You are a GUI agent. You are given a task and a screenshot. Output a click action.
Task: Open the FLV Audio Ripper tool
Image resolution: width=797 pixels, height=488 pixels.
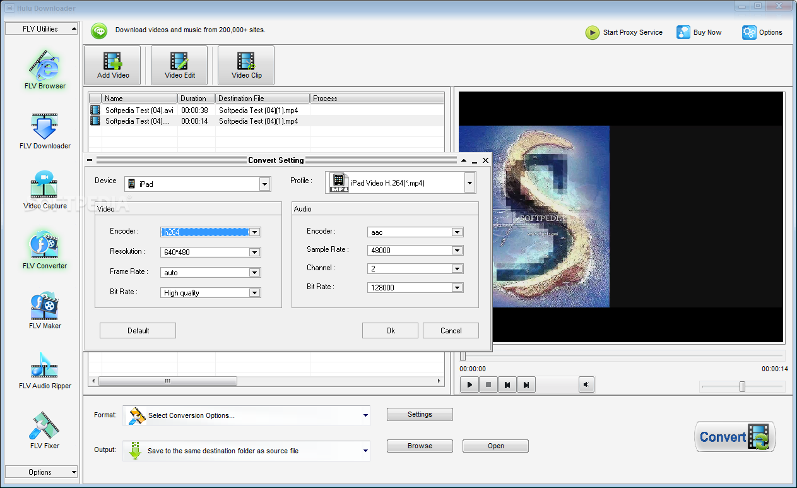[44, 371]
